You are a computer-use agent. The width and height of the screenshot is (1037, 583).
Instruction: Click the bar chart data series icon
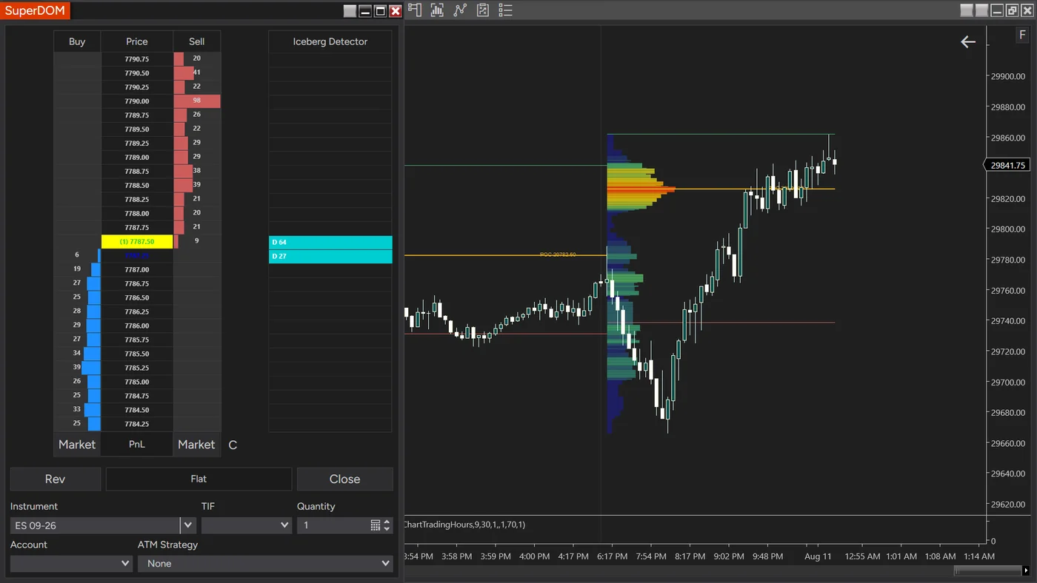437,10
